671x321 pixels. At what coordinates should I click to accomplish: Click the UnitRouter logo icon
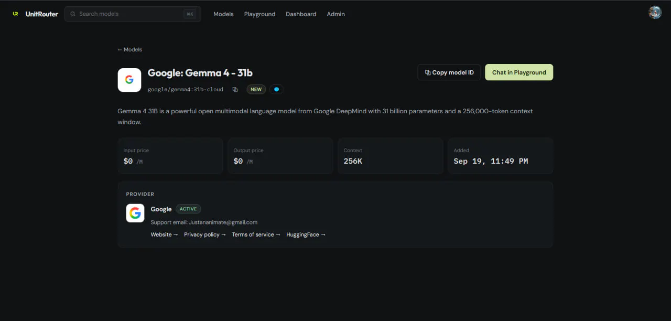coord(16,14)
